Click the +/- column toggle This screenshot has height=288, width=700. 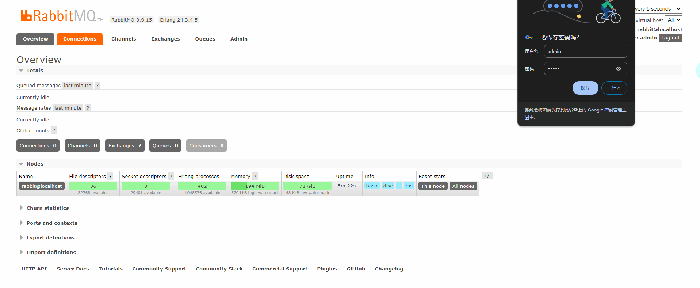(x=487, y=176)
